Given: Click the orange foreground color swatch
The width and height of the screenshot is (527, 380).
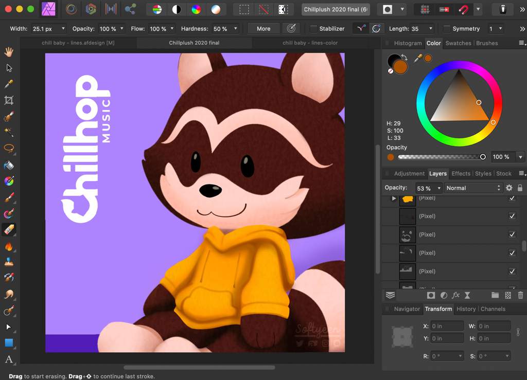Looking at the screenshot, I should (400, 67).
